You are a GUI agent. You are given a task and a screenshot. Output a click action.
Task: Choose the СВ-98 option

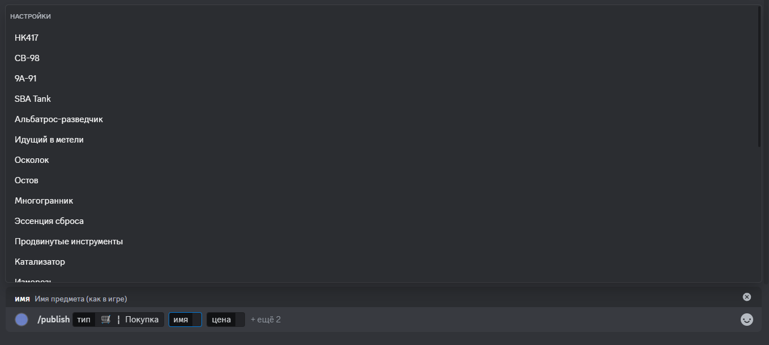(383, 58)
